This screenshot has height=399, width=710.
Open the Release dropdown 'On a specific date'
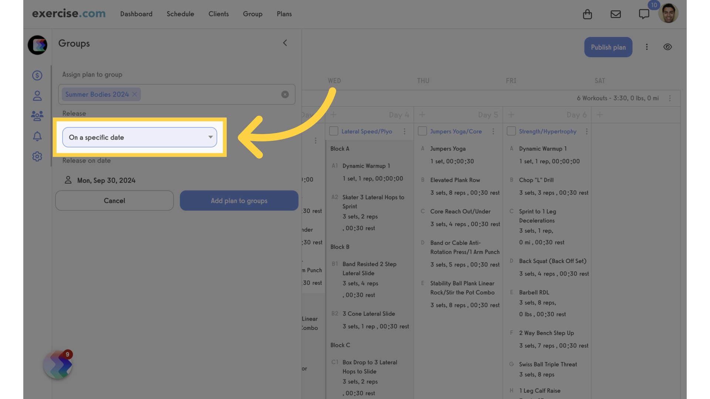point(140,137)
